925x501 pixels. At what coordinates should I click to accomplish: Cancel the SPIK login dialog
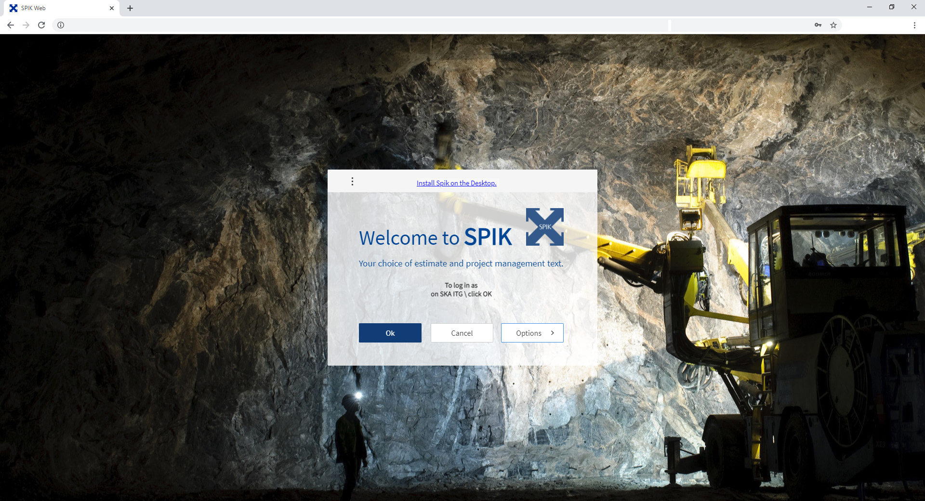pyautogui.click(x=462, y=333)
